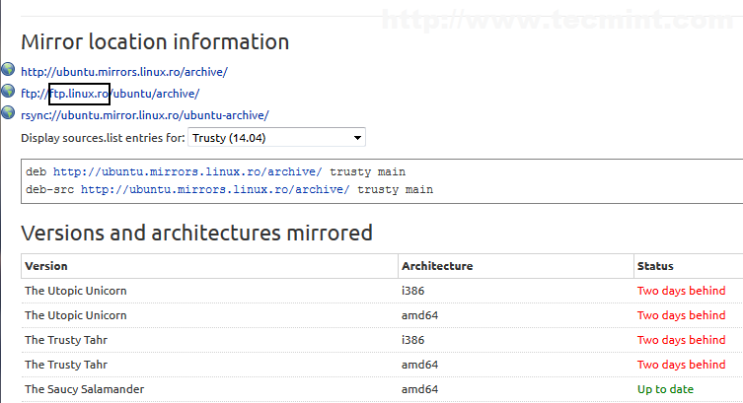Image resolution: width=743 pixels, height=403 pixels.
Task: Click the Version column header
Action: click(46, 266)
